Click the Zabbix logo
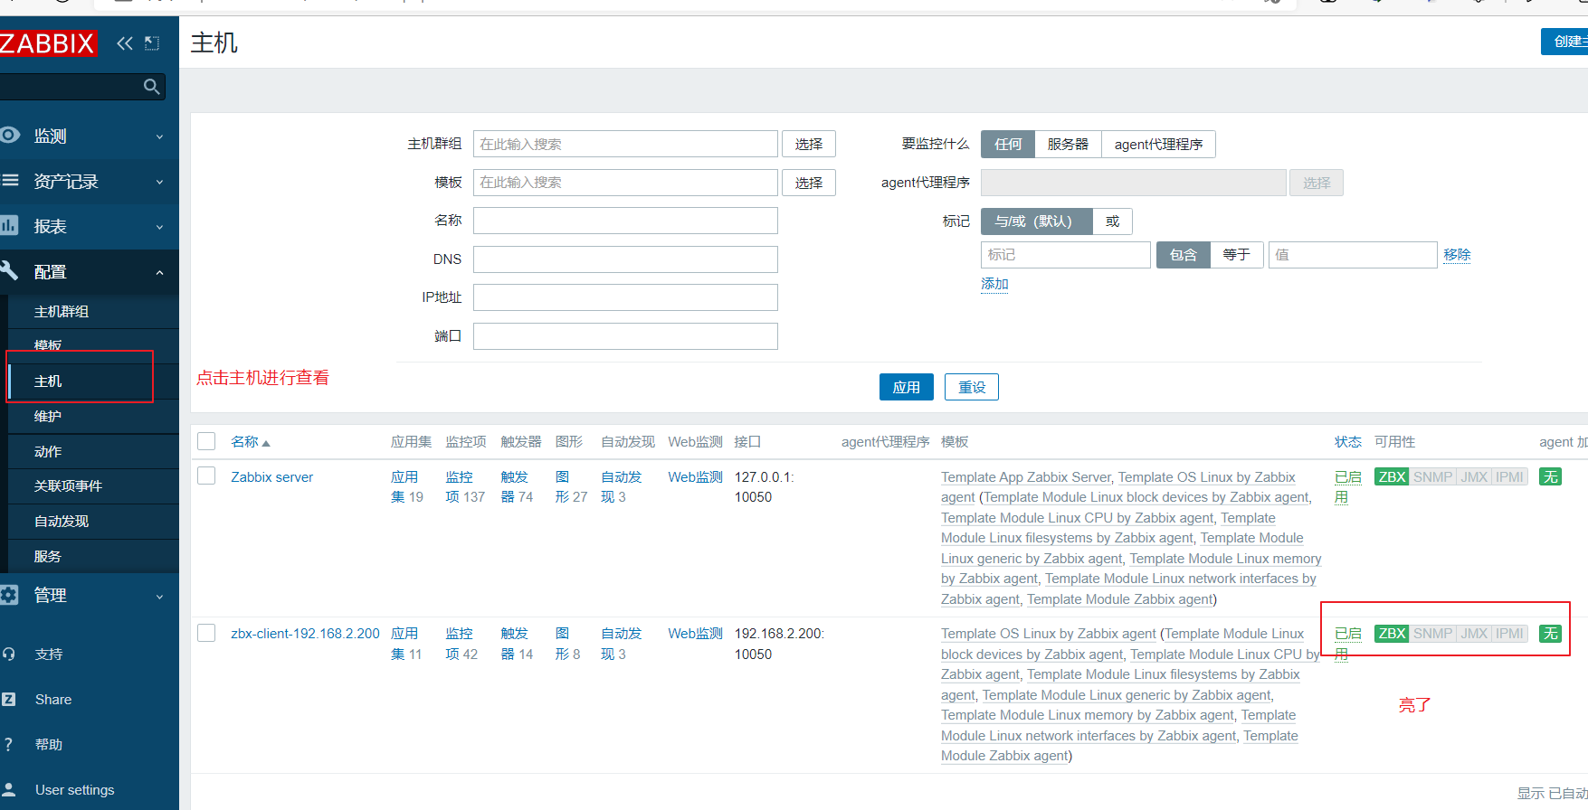This screenshot has width=1588, height=810. (47, 42)
